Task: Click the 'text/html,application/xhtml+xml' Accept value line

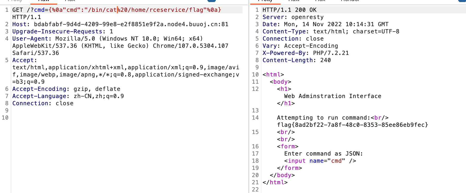Action: point(126,67)
